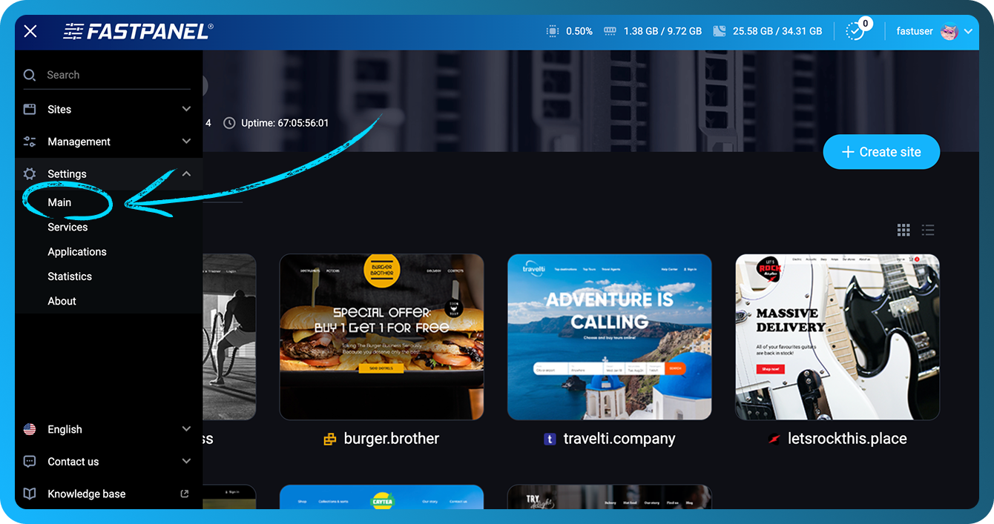Click the RAM memory icon in top bar

click(x=609, y=31)
